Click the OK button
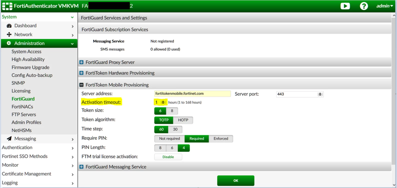 [x=236, y=181]
